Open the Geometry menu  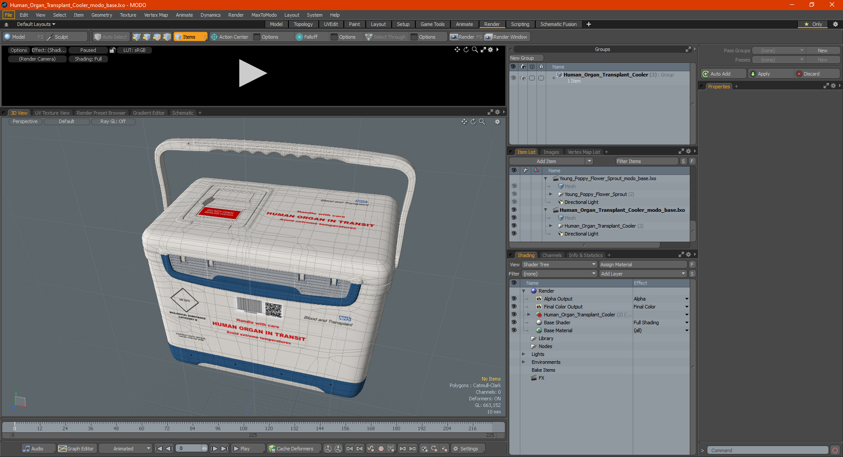101,15
